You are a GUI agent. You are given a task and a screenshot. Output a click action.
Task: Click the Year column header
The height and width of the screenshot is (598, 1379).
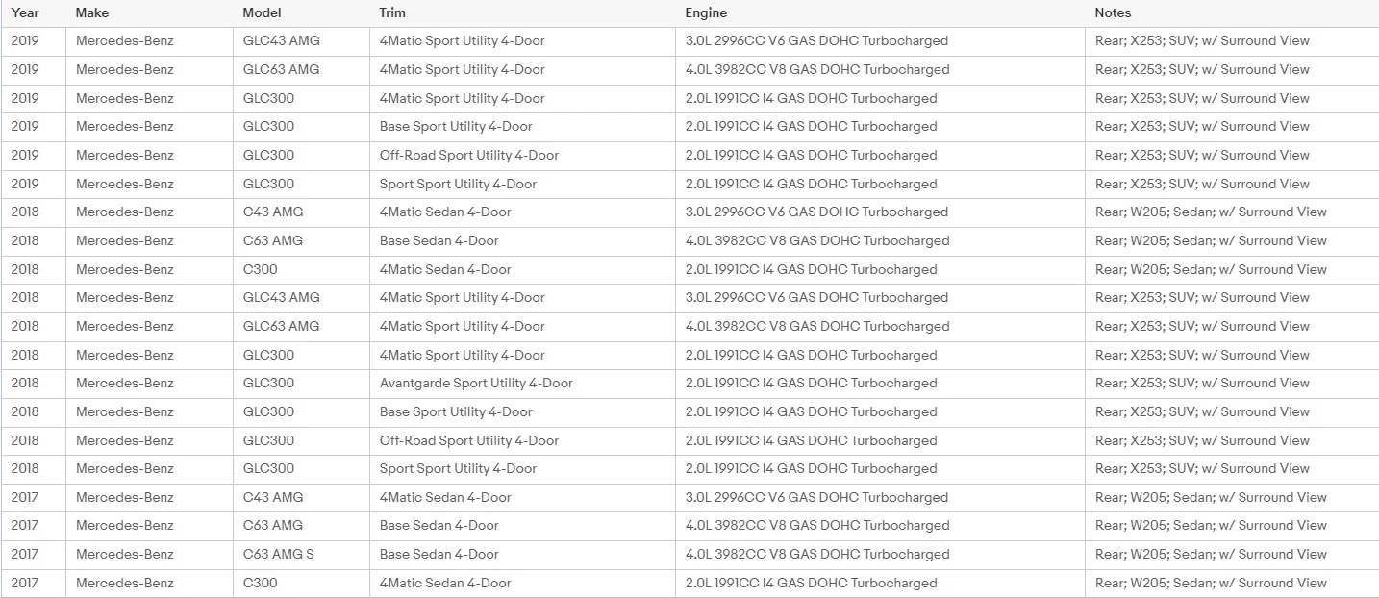coord(25,13)
